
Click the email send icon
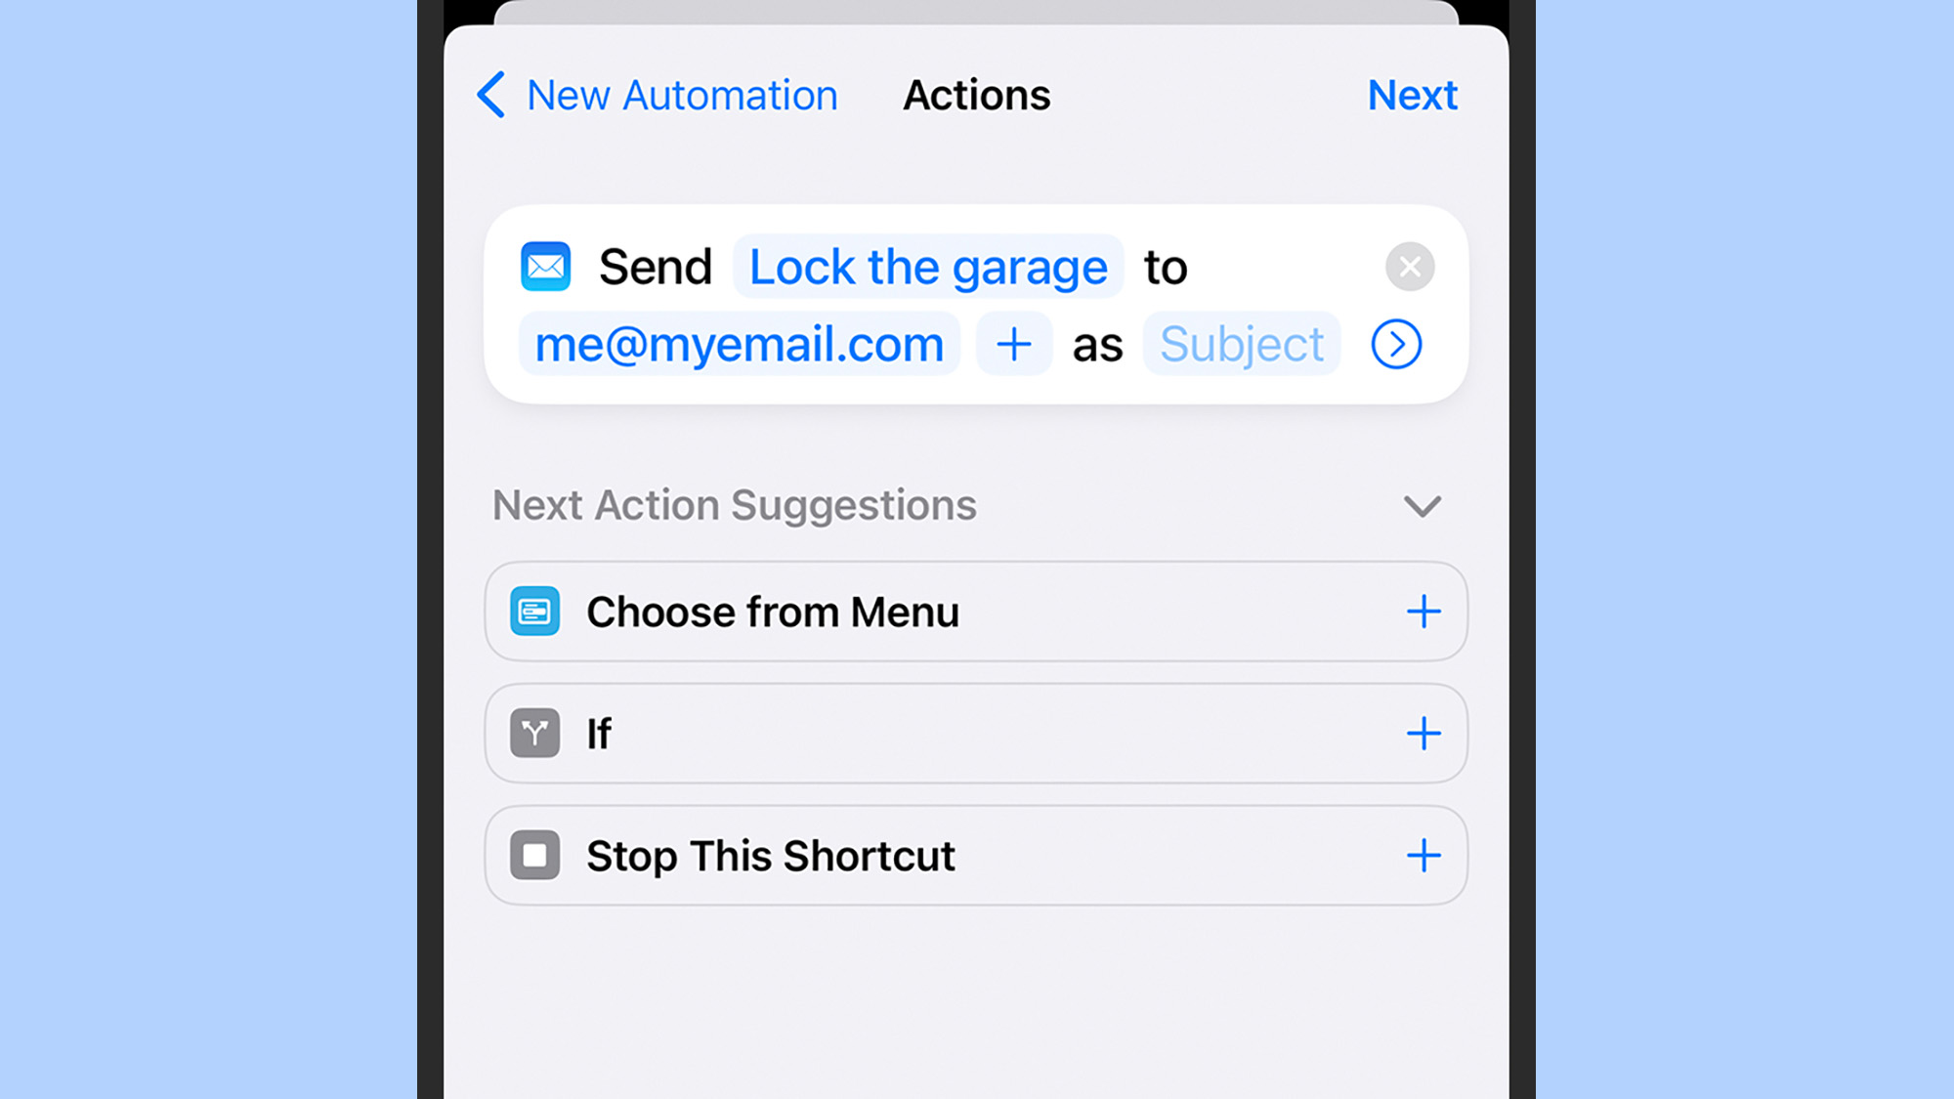[x=545, y=266]
